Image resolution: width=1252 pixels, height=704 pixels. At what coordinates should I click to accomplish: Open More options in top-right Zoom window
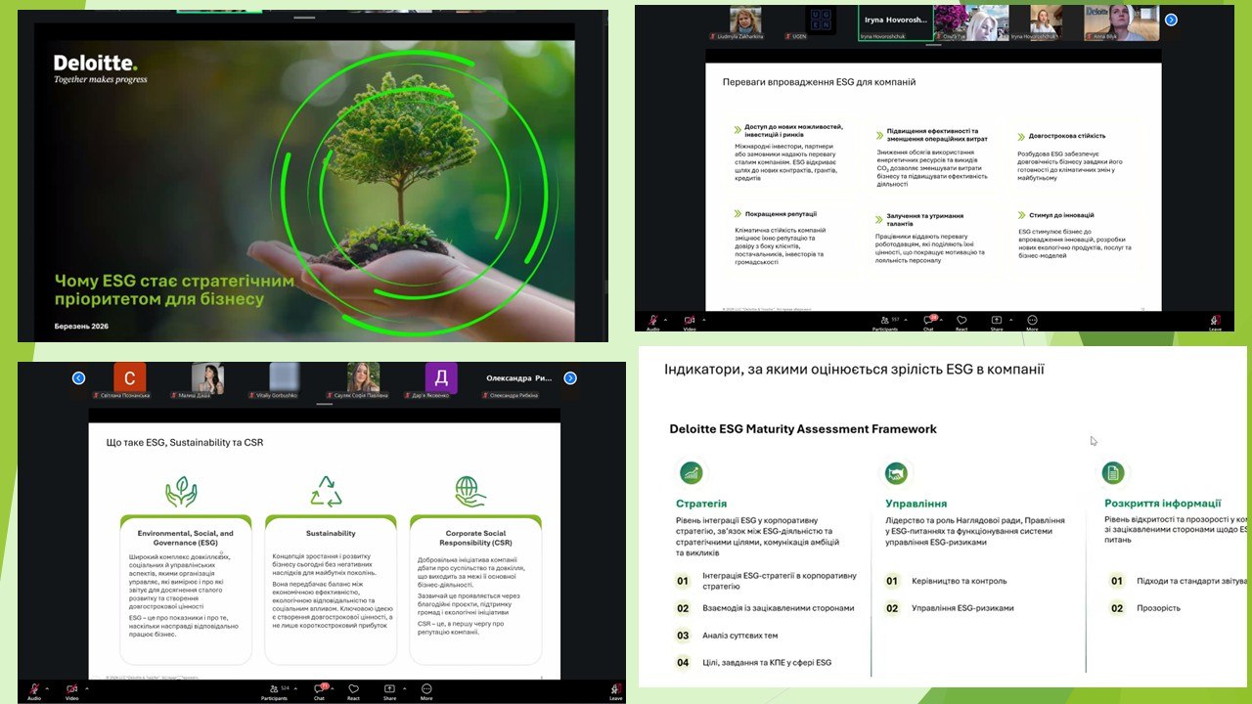[x=1032, y=320]
